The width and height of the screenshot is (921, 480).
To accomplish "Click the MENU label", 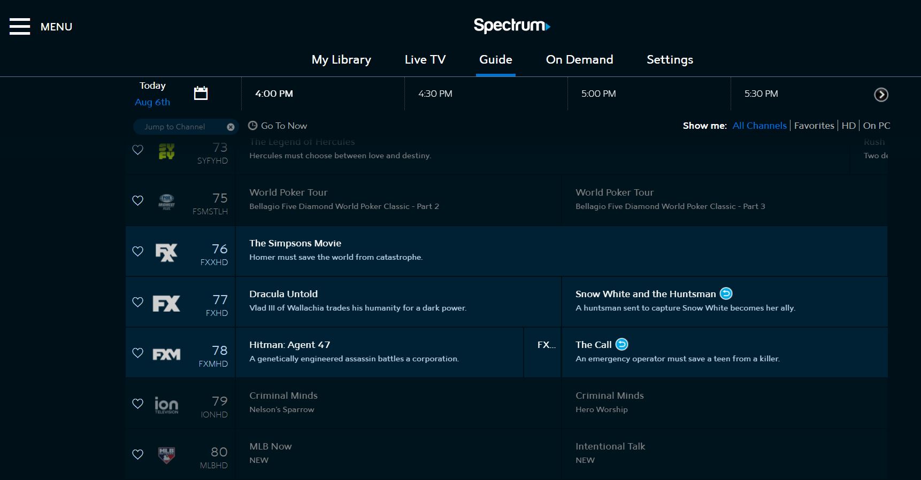I will [x=56, y=27].
